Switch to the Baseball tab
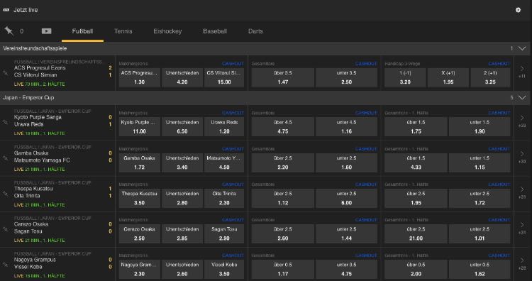This screenshot has height=281, width=532. (215, 31)
